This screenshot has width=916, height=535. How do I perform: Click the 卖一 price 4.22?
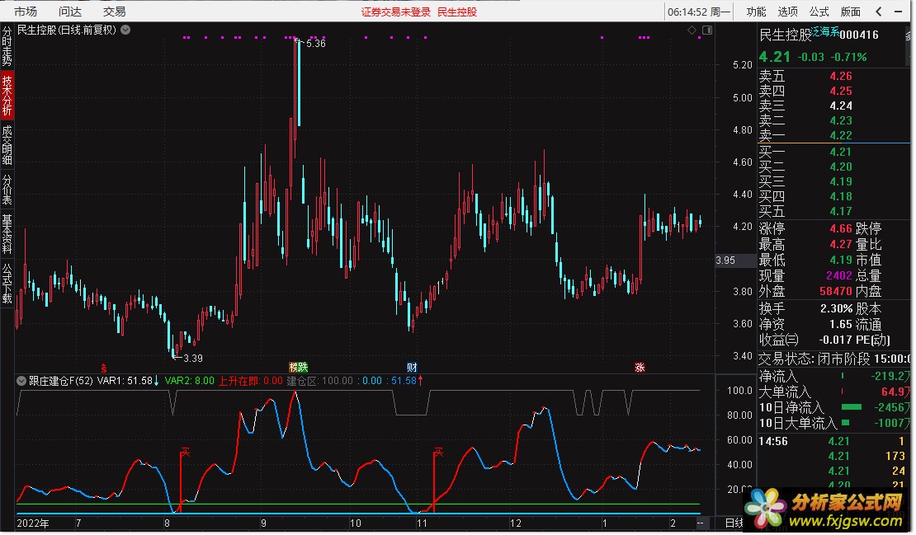click(x=841, y=135)
